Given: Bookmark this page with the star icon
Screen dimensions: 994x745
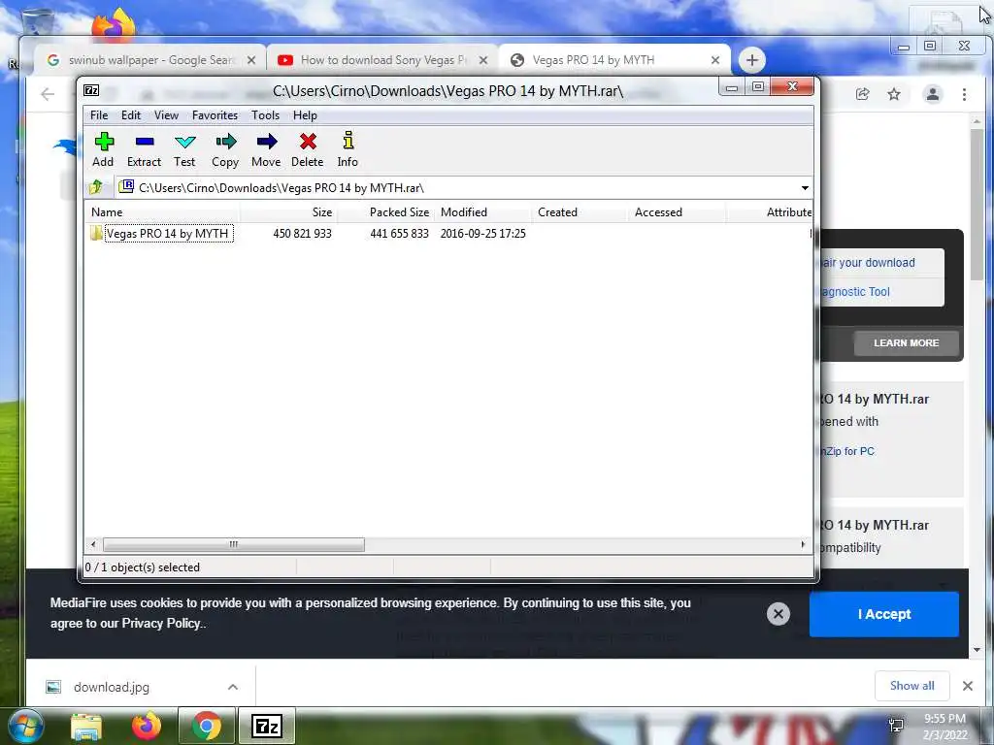Looking at the screenshot, I should coord(894,94).
